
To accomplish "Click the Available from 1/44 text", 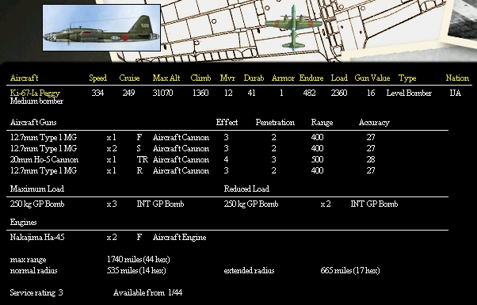I will pyautogui.click(x=147, y=293).
